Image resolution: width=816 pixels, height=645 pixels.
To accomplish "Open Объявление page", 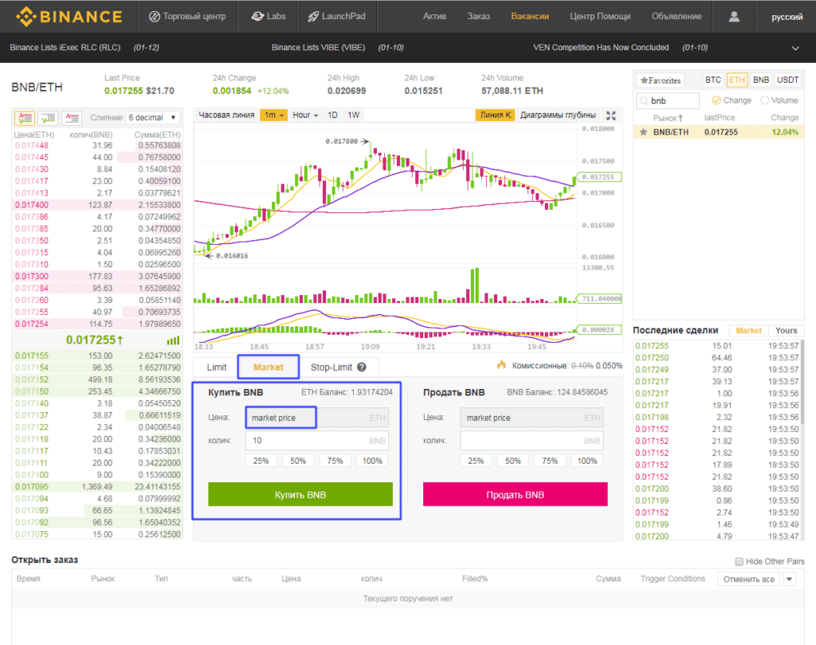I will click(677, 16).
